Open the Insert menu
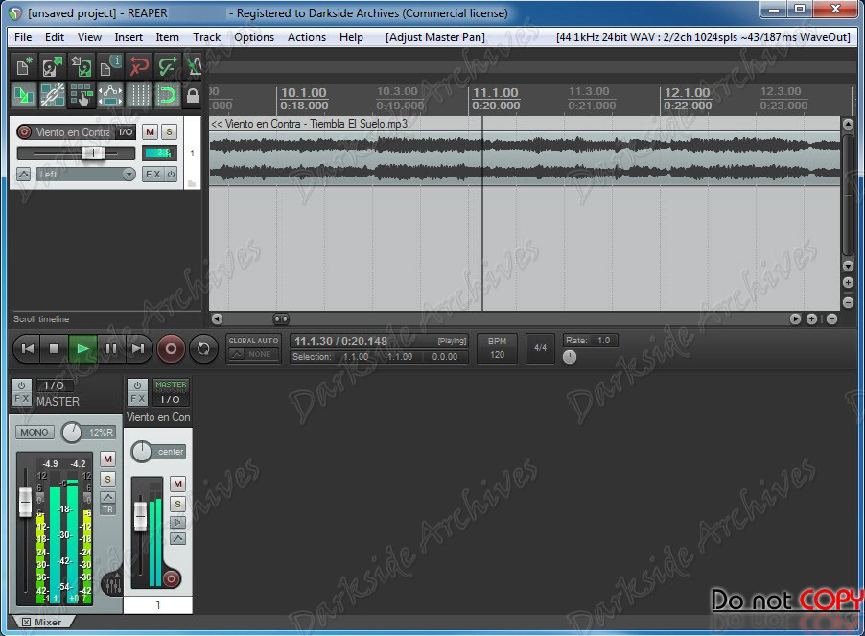The width and height of the screenshot is (865, 636). click(129, 37)
